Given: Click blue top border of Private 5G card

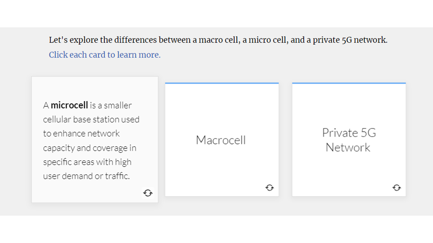Looking at the screenshot, I should [349, 83].
